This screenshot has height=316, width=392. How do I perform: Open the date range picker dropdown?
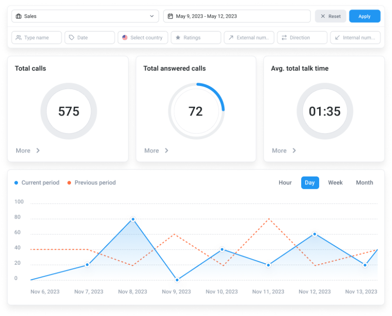pyautogui.click(x=236, y=16)
